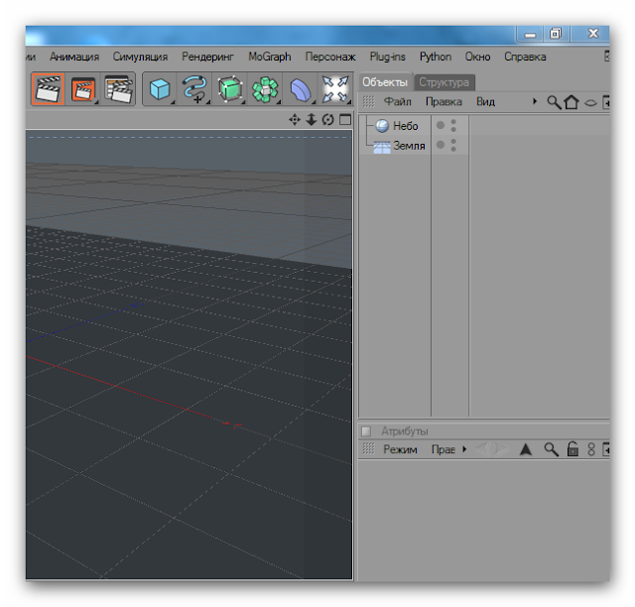Open the Анимация menu
The image size is (635, 607).
[74, 57]
